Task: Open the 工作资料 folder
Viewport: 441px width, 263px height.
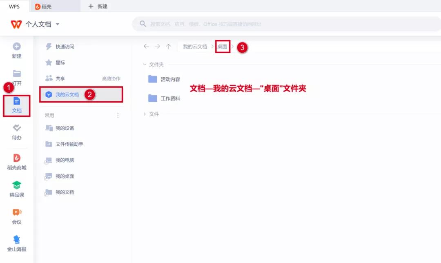Action: pos(171,98)
